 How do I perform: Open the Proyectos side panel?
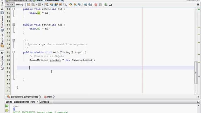coord(2,41)
